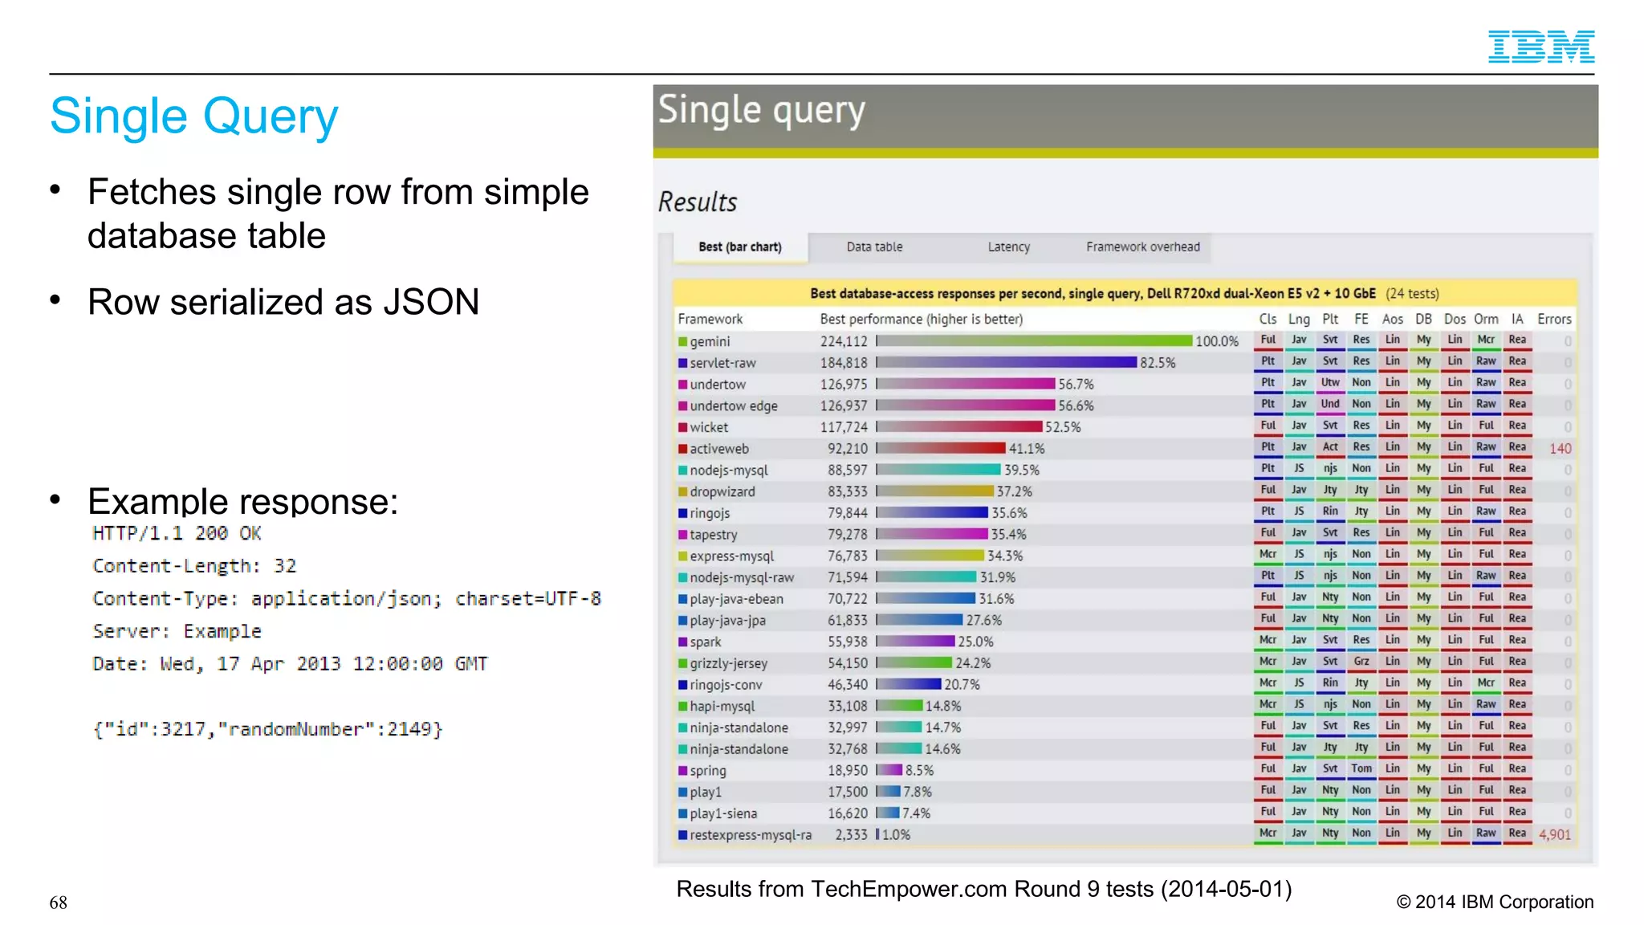Select the grizzly-jersey framework name
This screenshot has width=1644, height=925.
pyautogui.click(x=729, y=663)
